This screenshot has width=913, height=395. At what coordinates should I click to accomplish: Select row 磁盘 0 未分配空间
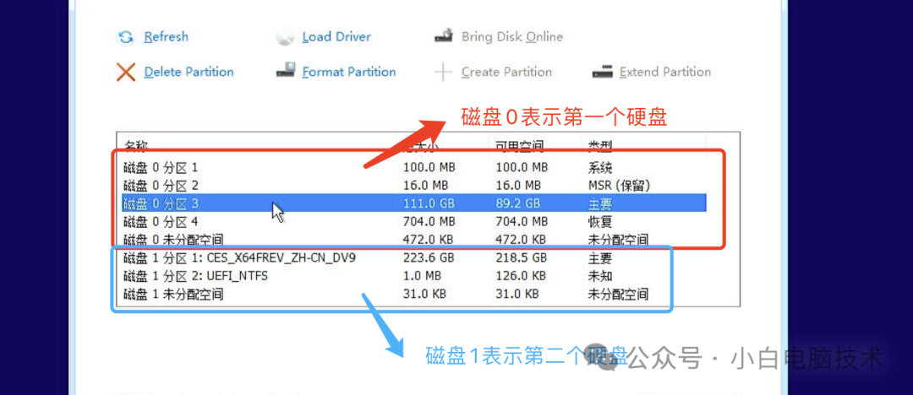click(413, 239)
